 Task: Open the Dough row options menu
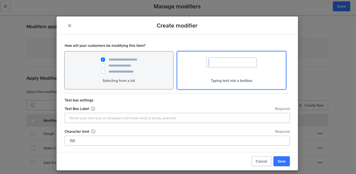(x=320, y=134)
